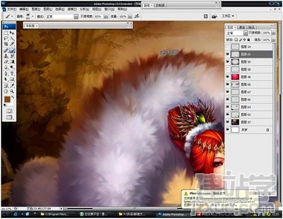The width and height of the screenshot is (283, 219).
Task: Select the Lasso tool
Action: point(6,39)
